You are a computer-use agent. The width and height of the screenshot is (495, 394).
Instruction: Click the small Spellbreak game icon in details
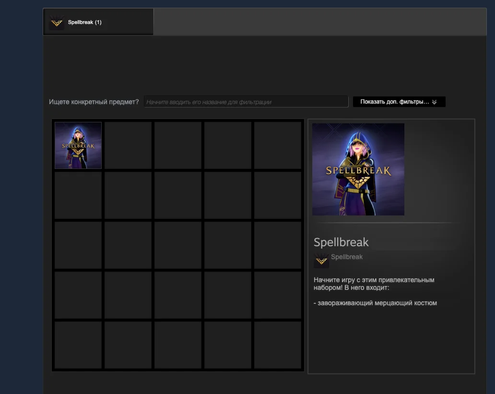click(x=321, y=261)
